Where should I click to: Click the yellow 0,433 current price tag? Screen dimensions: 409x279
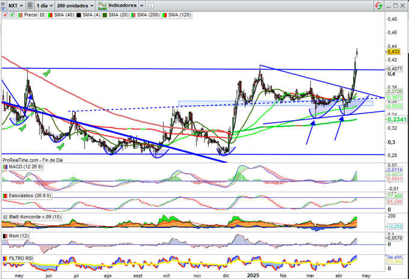click(393, 52)
